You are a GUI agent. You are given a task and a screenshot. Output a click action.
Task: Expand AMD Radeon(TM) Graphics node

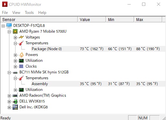pos(9,96)
